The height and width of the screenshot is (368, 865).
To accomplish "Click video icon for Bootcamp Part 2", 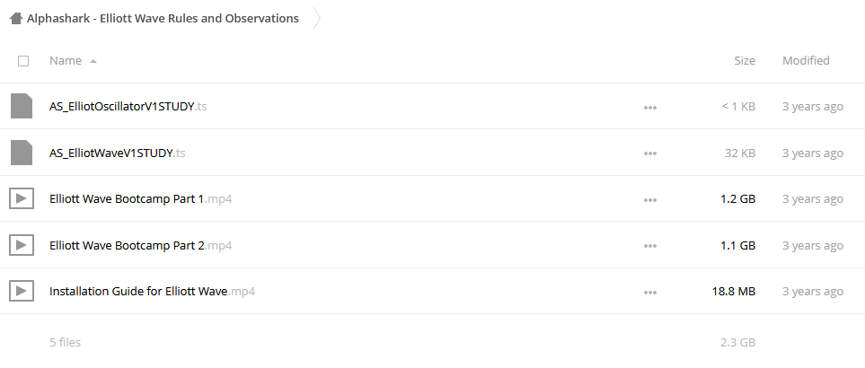I will pyautogui.click(x=22, y=245).
